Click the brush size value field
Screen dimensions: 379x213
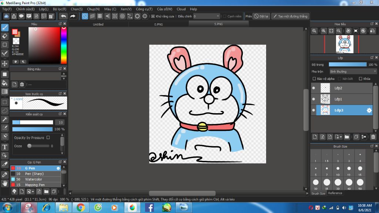point(60,122)
